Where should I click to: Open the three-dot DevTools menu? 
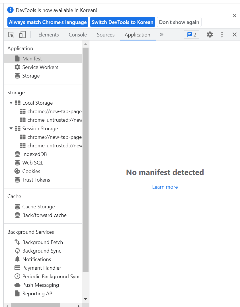pos(222,35)
